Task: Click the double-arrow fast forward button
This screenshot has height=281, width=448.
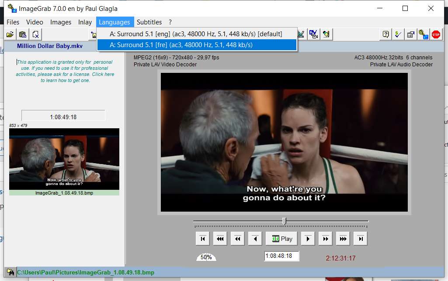Action: pos(326,239)
